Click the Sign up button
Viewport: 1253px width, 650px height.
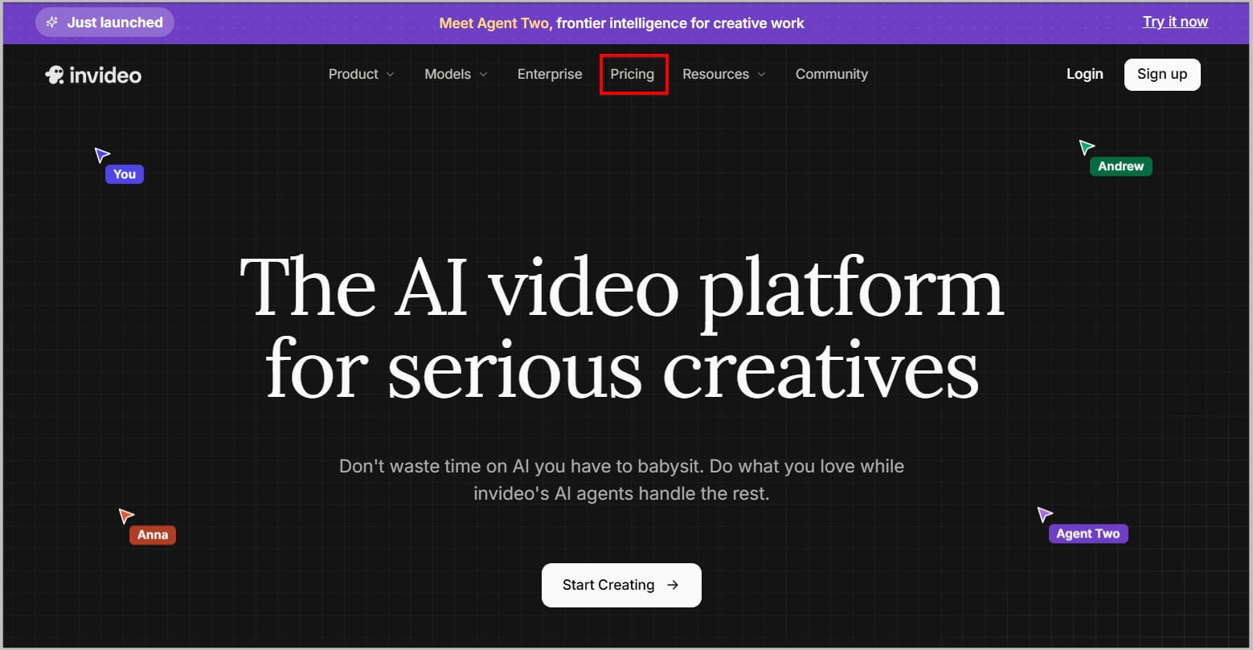click(x=1161, y=74)
